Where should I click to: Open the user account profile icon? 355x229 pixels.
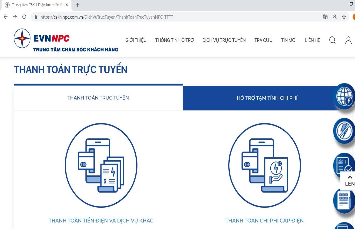coord(349,40)
